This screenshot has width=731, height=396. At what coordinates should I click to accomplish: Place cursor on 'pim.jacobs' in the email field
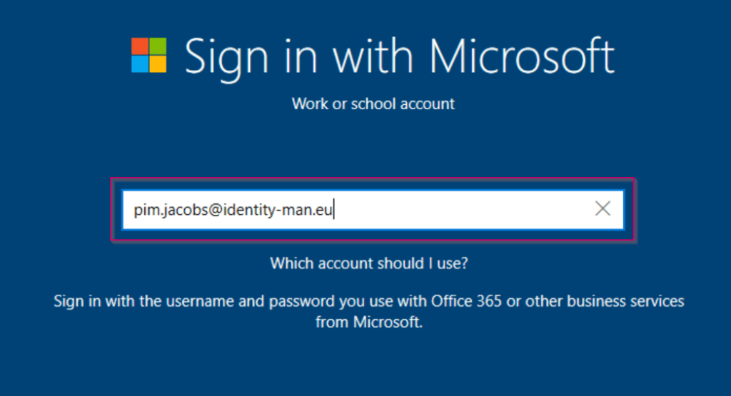(163, 210)
